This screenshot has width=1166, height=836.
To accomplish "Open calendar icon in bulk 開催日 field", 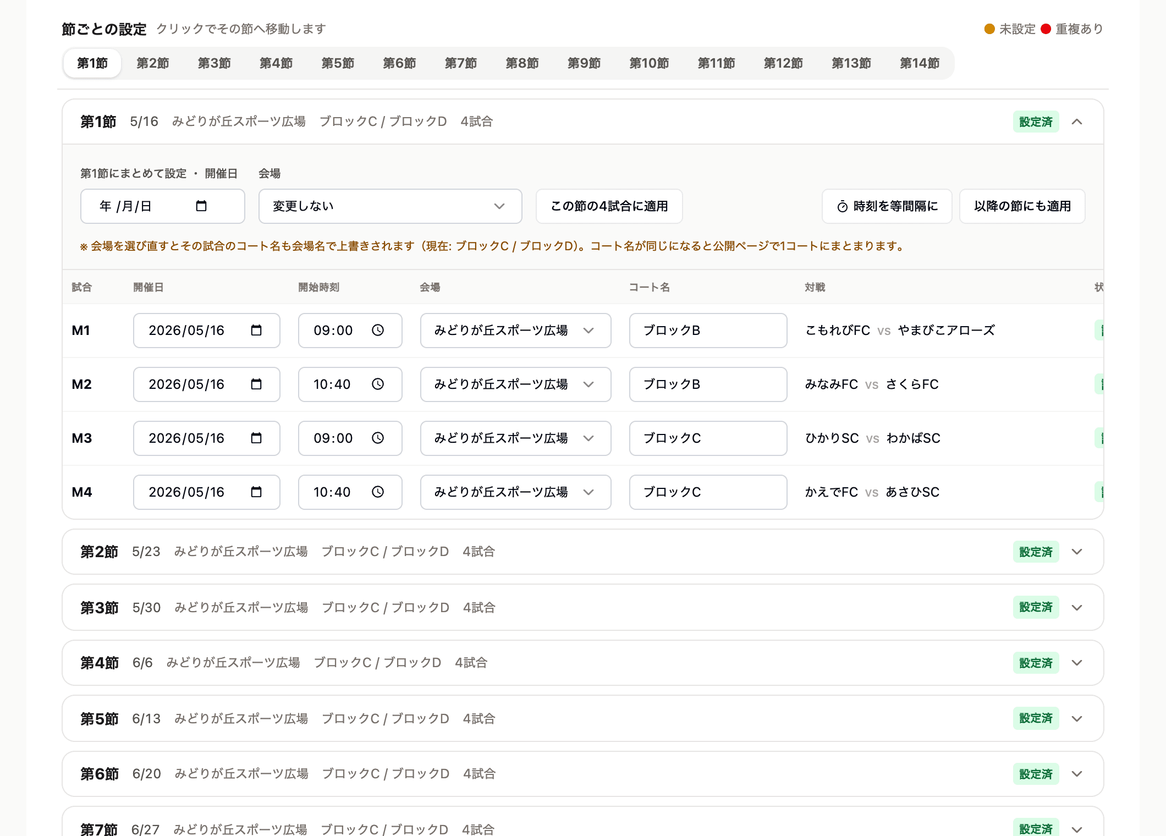I will point(201,206).
